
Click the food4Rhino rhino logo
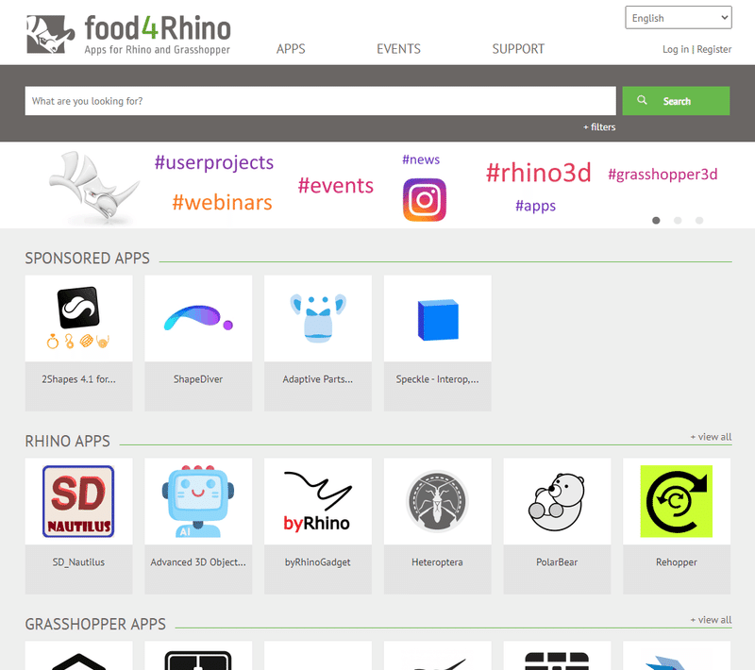(x=51, y=34)
